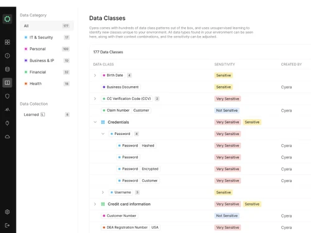Click the '177 Data Classes' count label

(108, 52)
